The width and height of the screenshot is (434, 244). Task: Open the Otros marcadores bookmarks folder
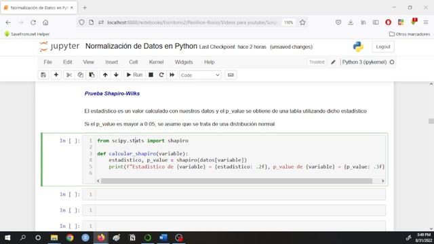410,34
